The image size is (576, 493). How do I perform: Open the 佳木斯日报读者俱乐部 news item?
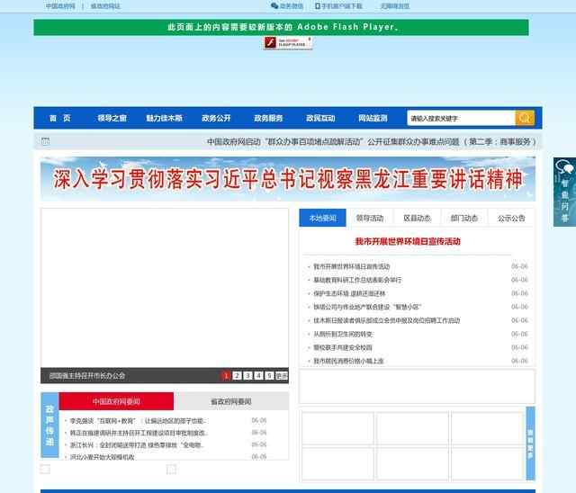(x=386, y=320)
